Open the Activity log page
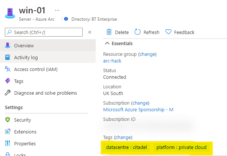 [26, 57]
